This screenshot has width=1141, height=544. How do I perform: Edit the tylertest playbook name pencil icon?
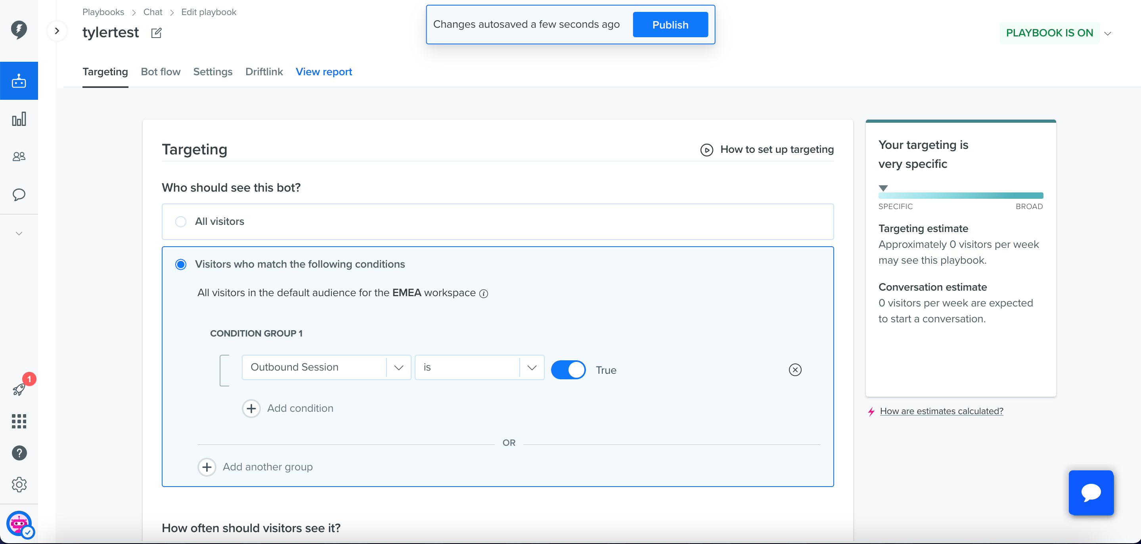tap(156, 33)
